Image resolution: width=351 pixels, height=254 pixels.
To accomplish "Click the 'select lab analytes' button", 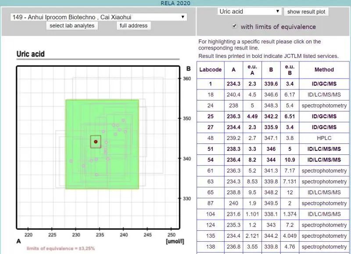I will (72, 25).
